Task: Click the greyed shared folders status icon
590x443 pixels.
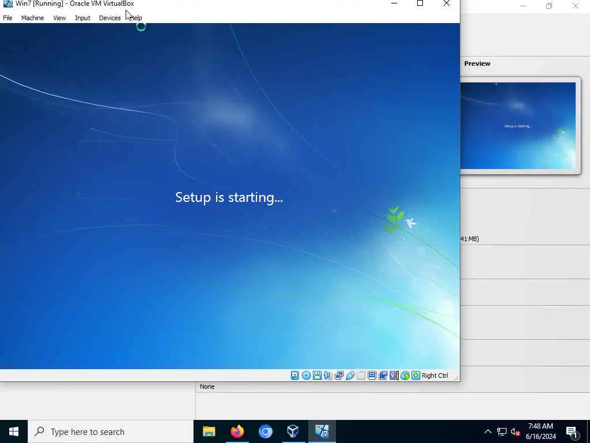Action: [x=361, y=375]
